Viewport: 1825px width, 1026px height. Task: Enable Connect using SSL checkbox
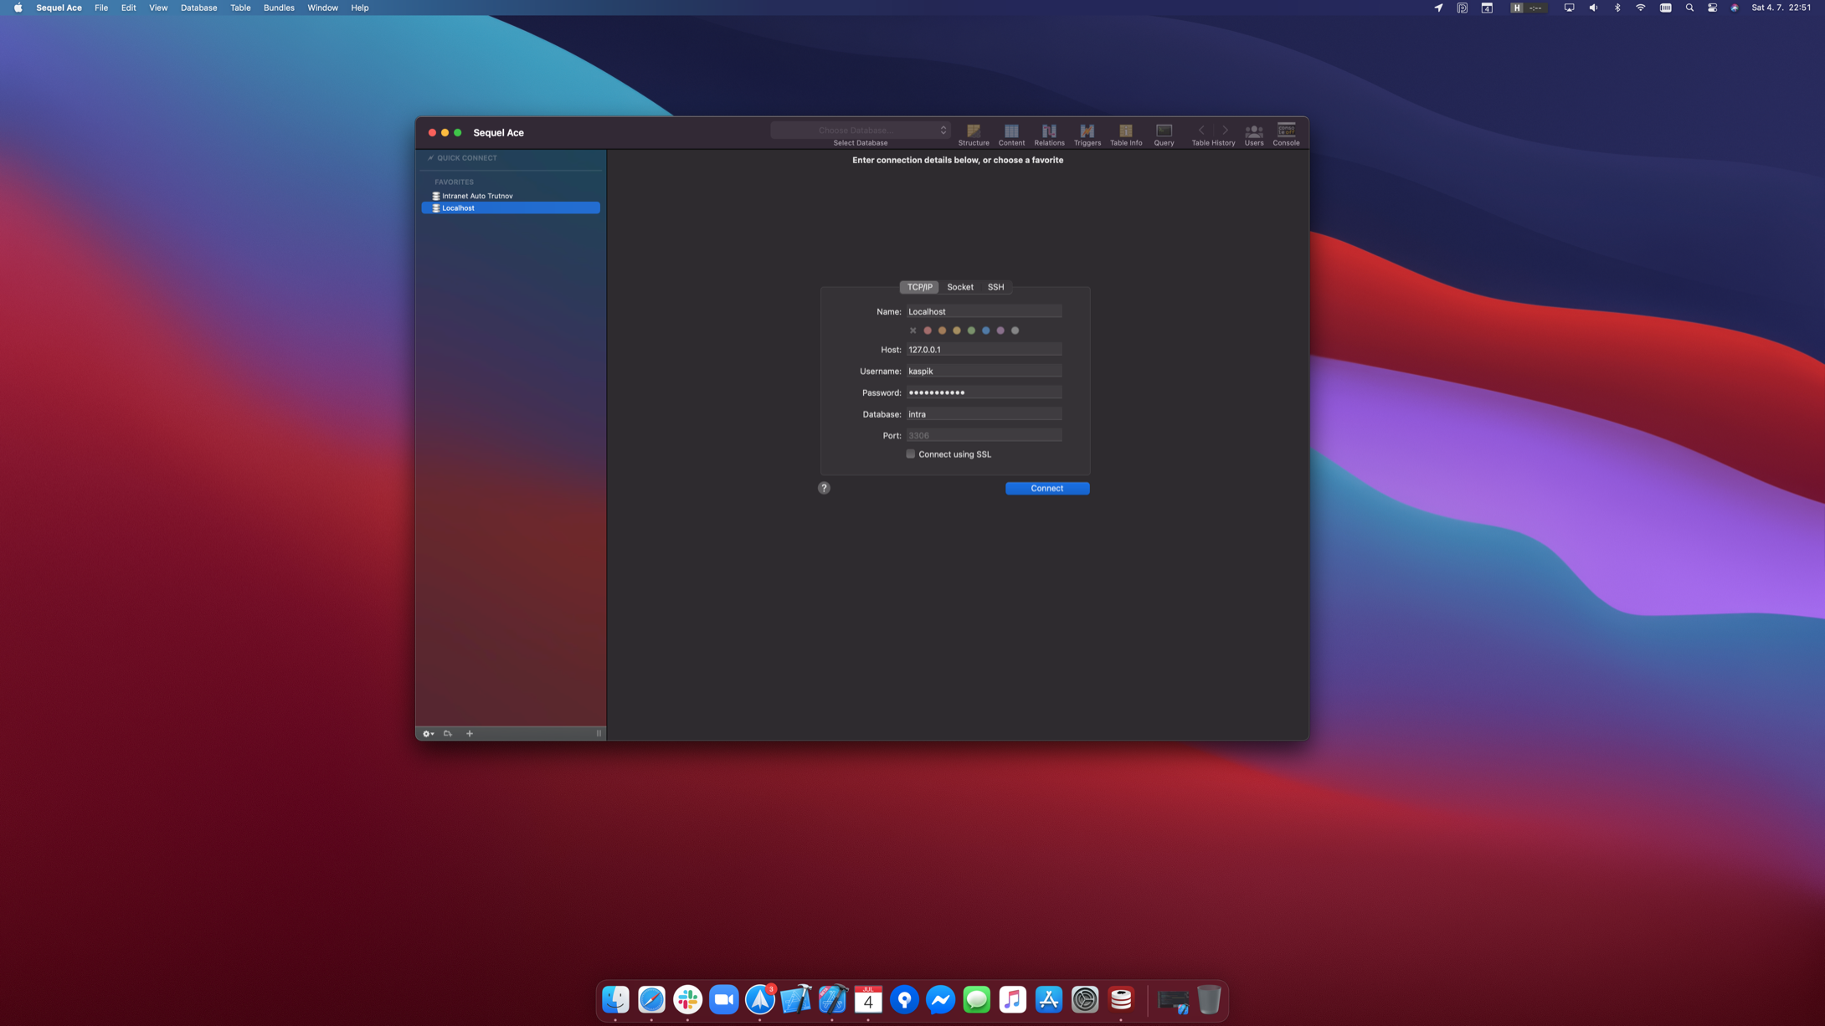click(x=910, y=454)
